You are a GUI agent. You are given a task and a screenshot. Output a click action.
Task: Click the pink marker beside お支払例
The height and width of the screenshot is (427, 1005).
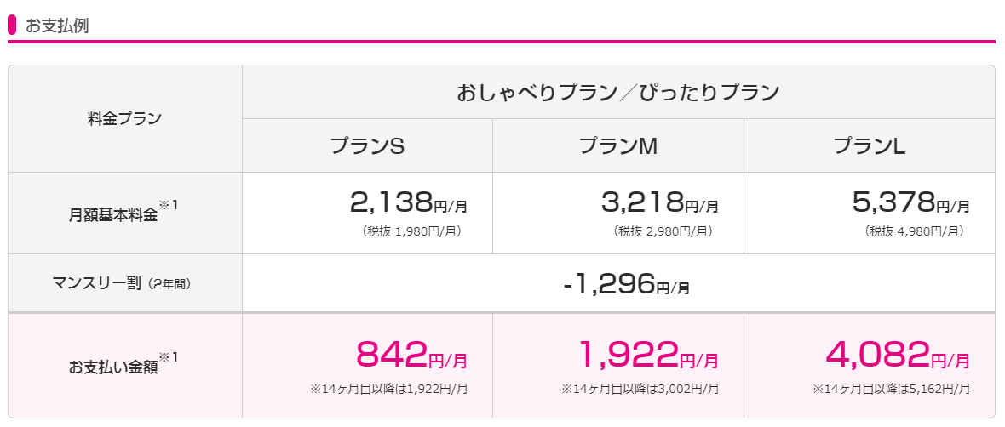(12, 26)
